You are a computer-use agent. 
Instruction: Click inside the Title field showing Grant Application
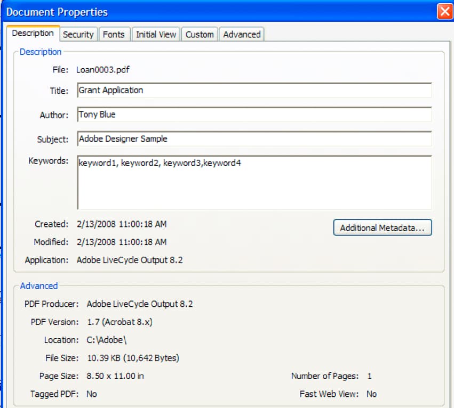[x=213, y=91]
